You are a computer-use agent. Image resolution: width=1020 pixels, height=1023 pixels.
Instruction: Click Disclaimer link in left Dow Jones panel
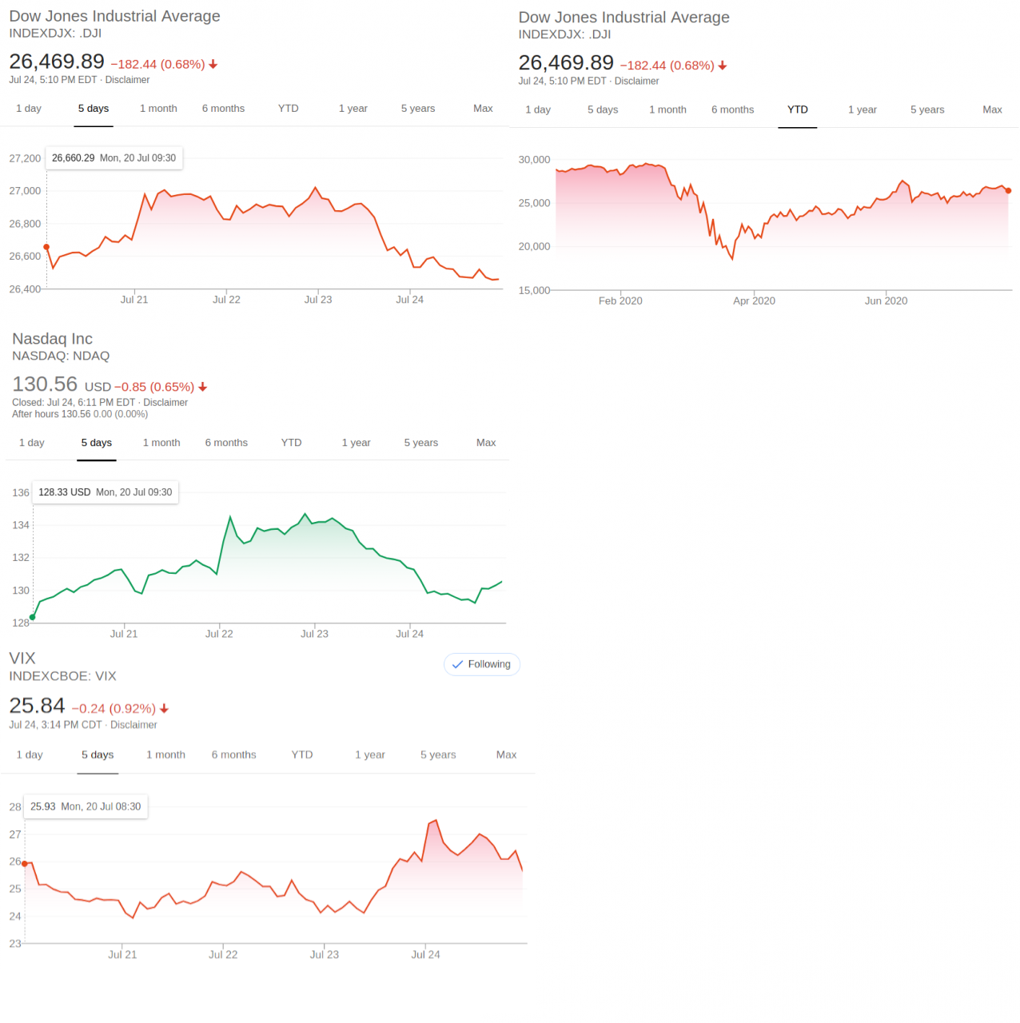[127, 80]
